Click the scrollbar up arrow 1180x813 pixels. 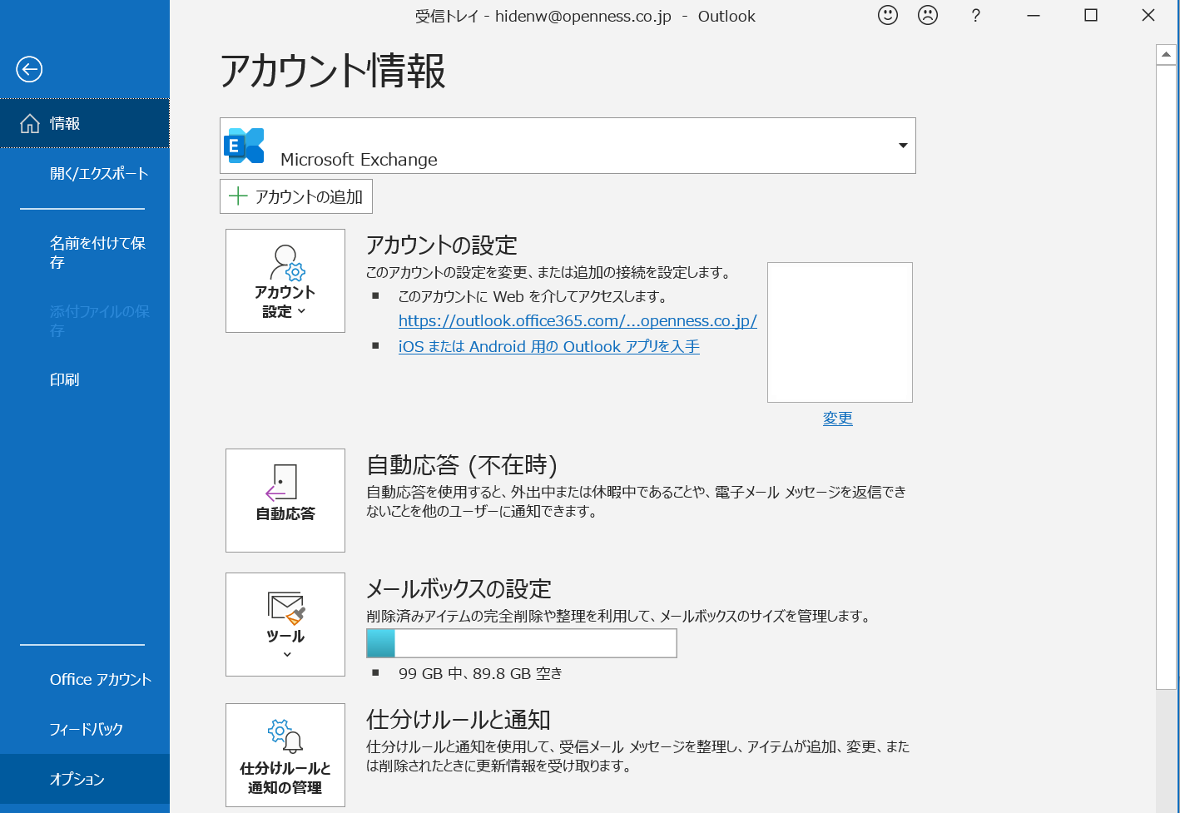tap(1166, 54)
